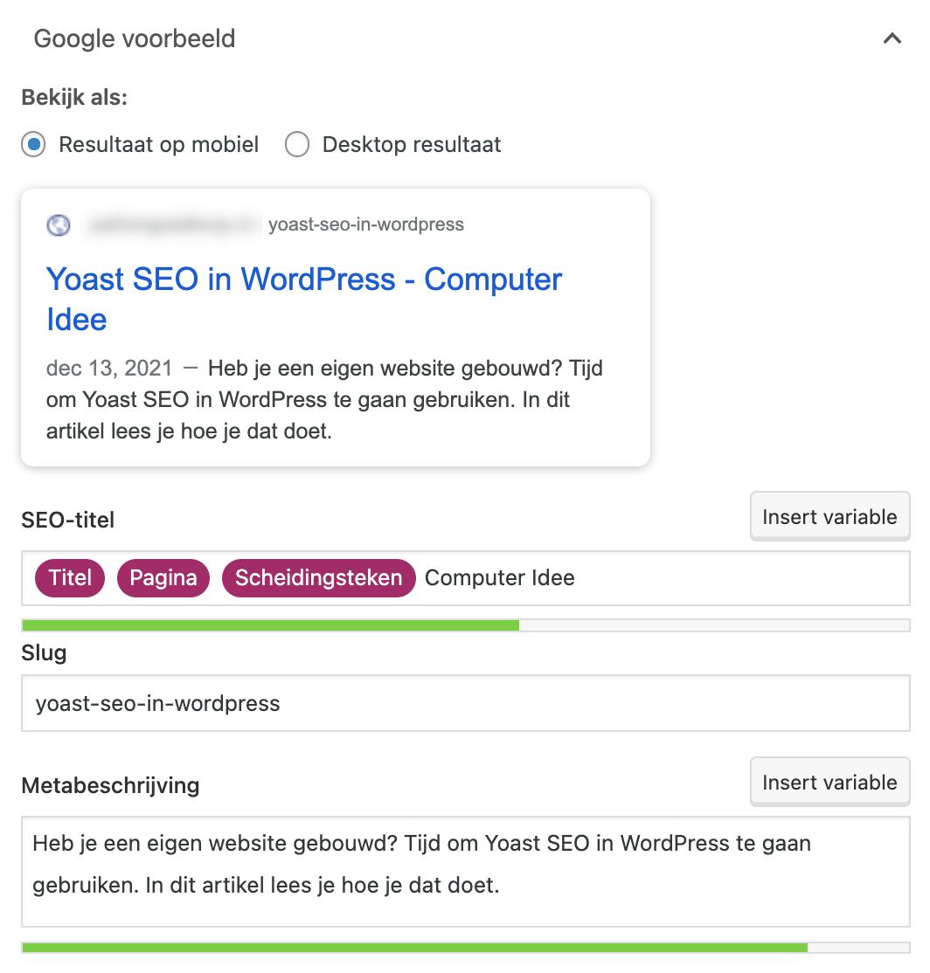The image size is (930, 973).
Task: Click the Computer Idee text in SEO-titel
Action: point(500,578)
